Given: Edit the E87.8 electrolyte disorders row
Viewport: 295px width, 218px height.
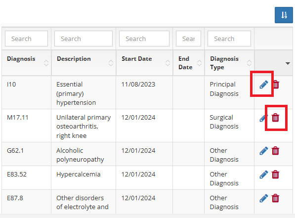Looking at the screenshot, I should click(263, 198).
